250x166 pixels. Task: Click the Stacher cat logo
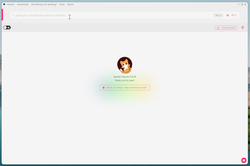(x=125, y=65)
